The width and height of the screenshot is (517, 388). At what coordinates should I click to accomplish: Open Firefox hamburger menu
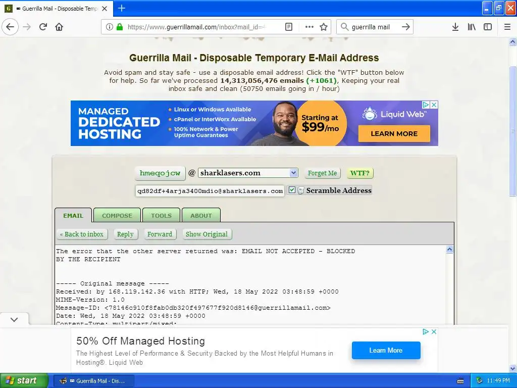pyautogui.click(x=507, y=27)
